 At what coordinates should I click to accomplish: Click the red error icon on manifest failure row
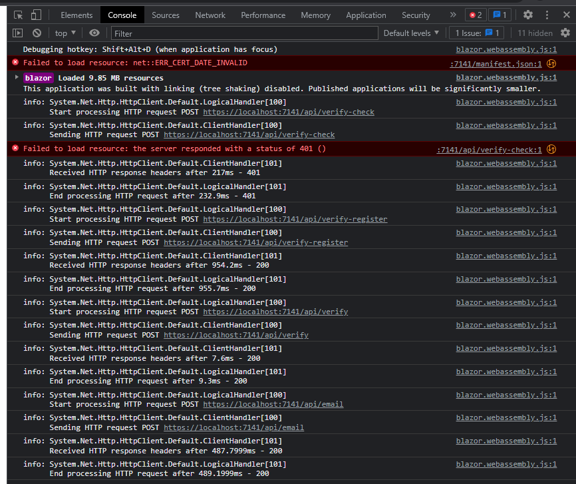click(x=15, y=62)
